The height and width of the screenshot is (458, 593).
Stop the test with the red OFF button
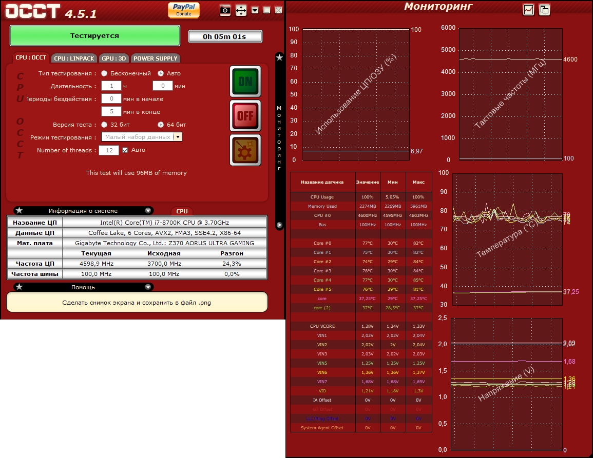click(x=245, y=115)
